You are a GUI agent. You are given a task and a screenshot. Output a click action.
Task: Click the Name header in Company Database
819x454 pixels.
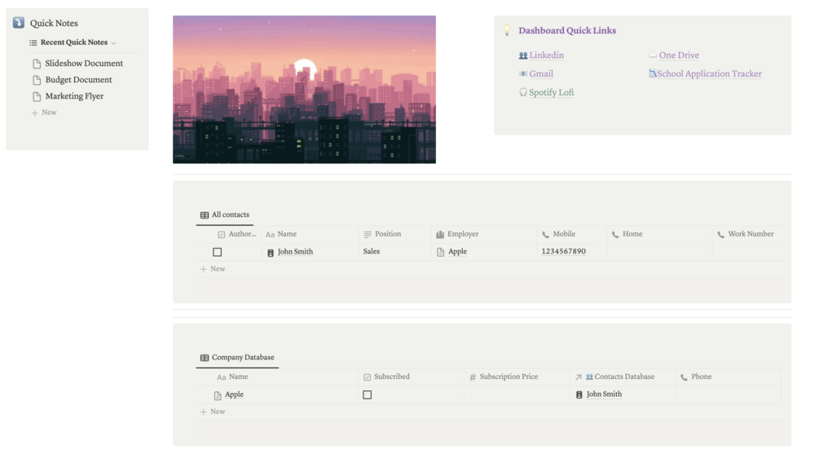(238, 377)
